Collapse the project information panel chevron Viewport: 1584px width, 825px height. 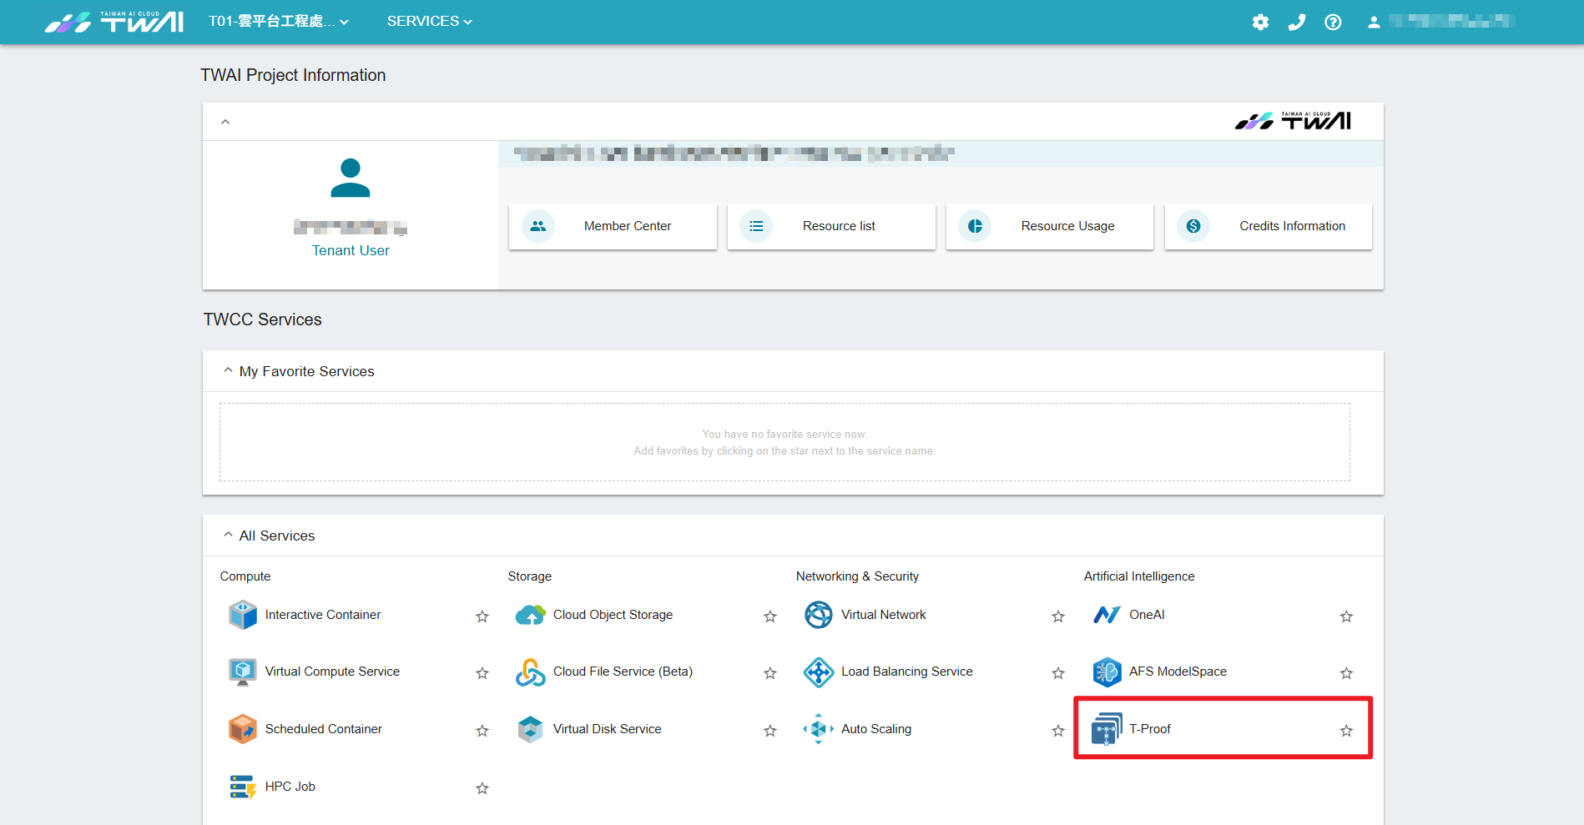[x=225, y=122]
